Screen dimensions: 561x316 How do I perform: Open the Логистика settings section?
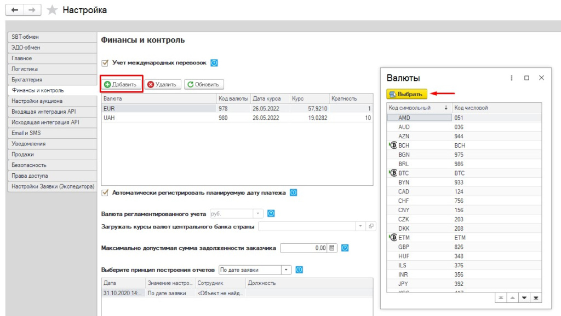(x=52, y=69)
